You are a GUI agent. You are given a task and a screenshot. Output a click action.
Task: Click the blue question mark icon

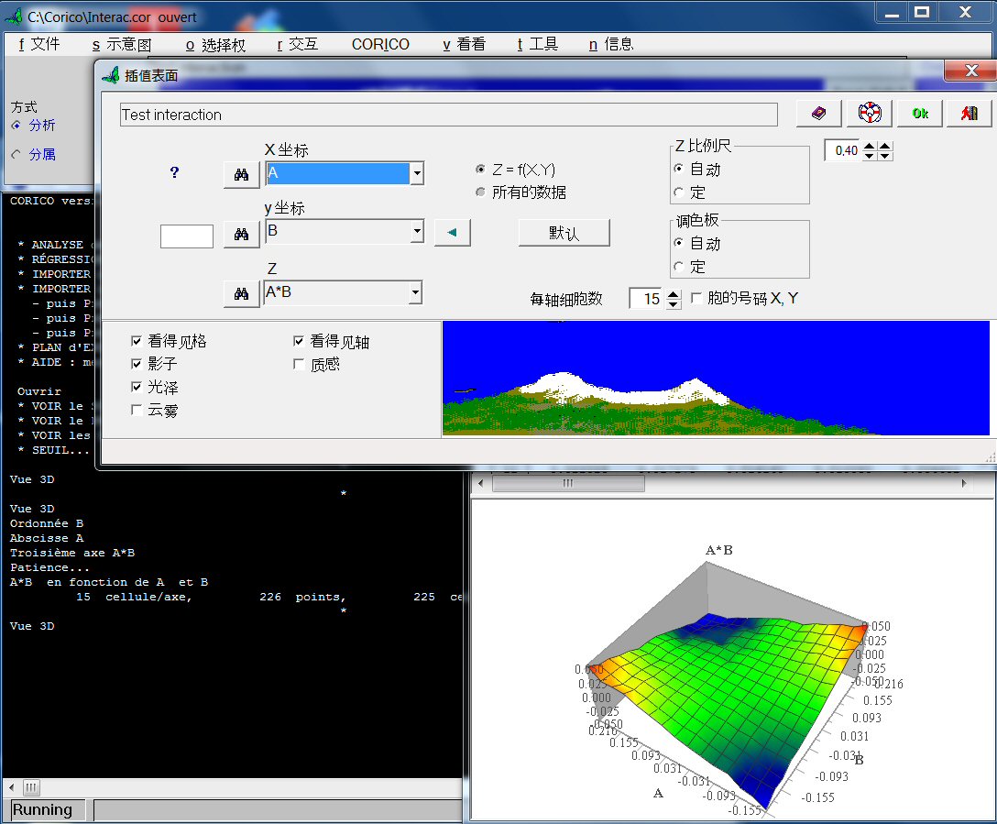174,172
